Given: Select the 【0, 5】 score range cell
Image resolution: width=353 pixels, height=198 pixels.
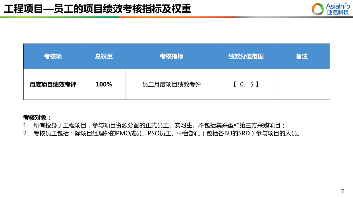Looking at the screenshot, I should [x=246, y=84].
